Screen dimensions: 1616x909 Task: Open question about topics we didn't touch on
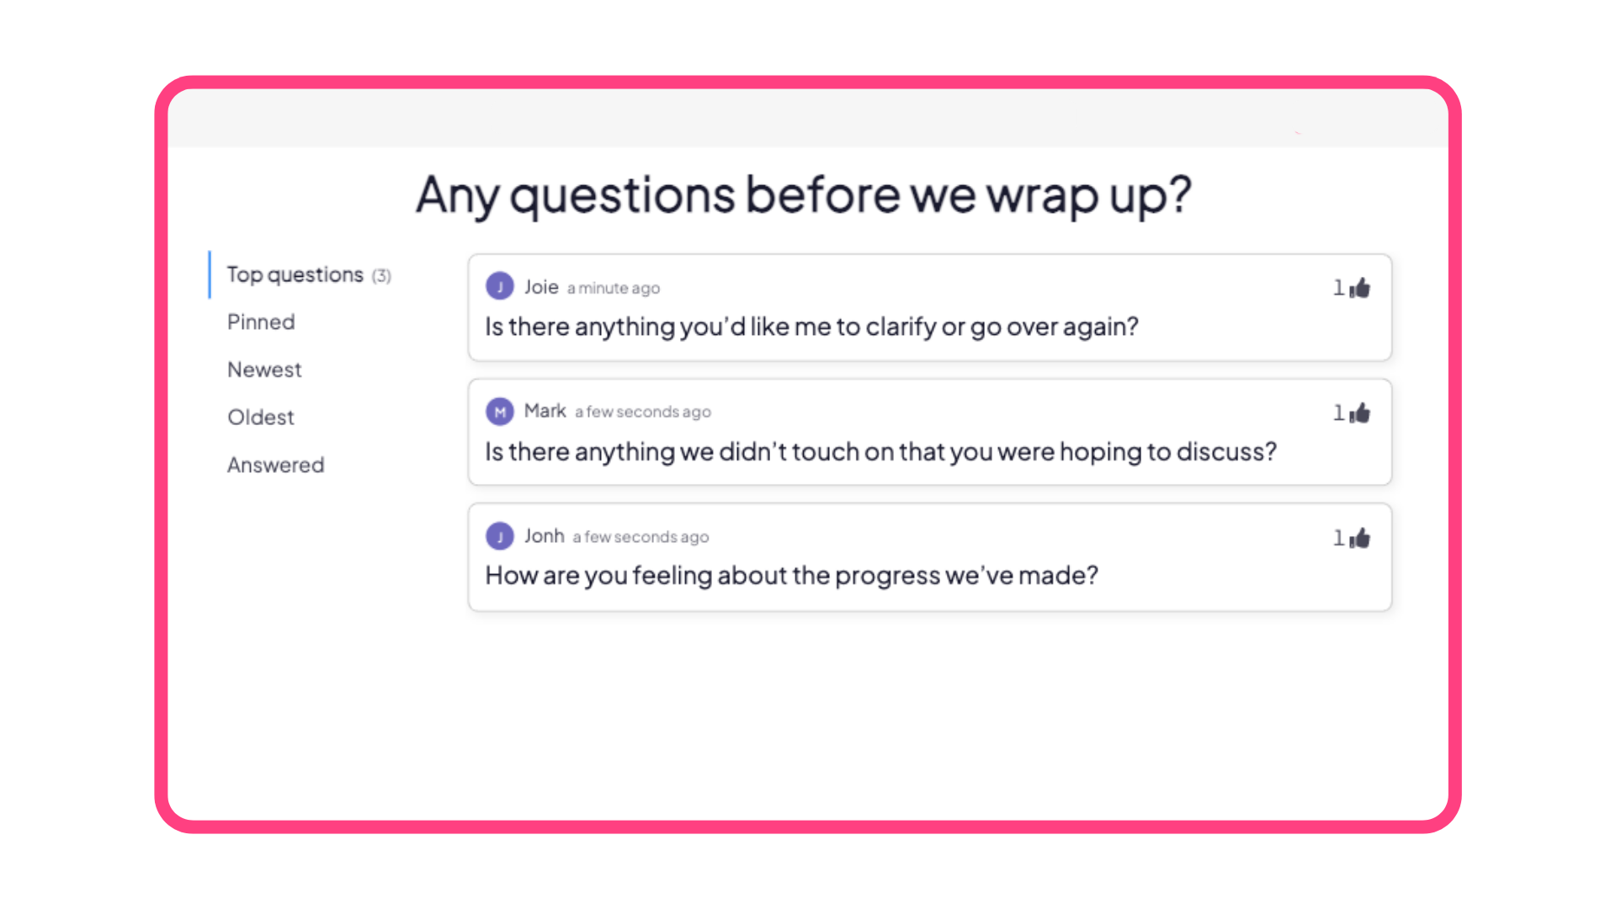(x=880, y=452)
